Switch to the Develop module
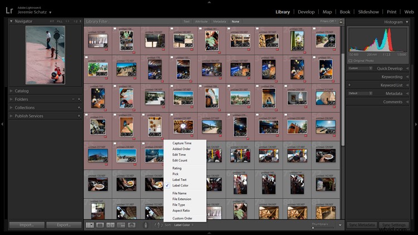 pyautogui.click(x=306, y=12)
